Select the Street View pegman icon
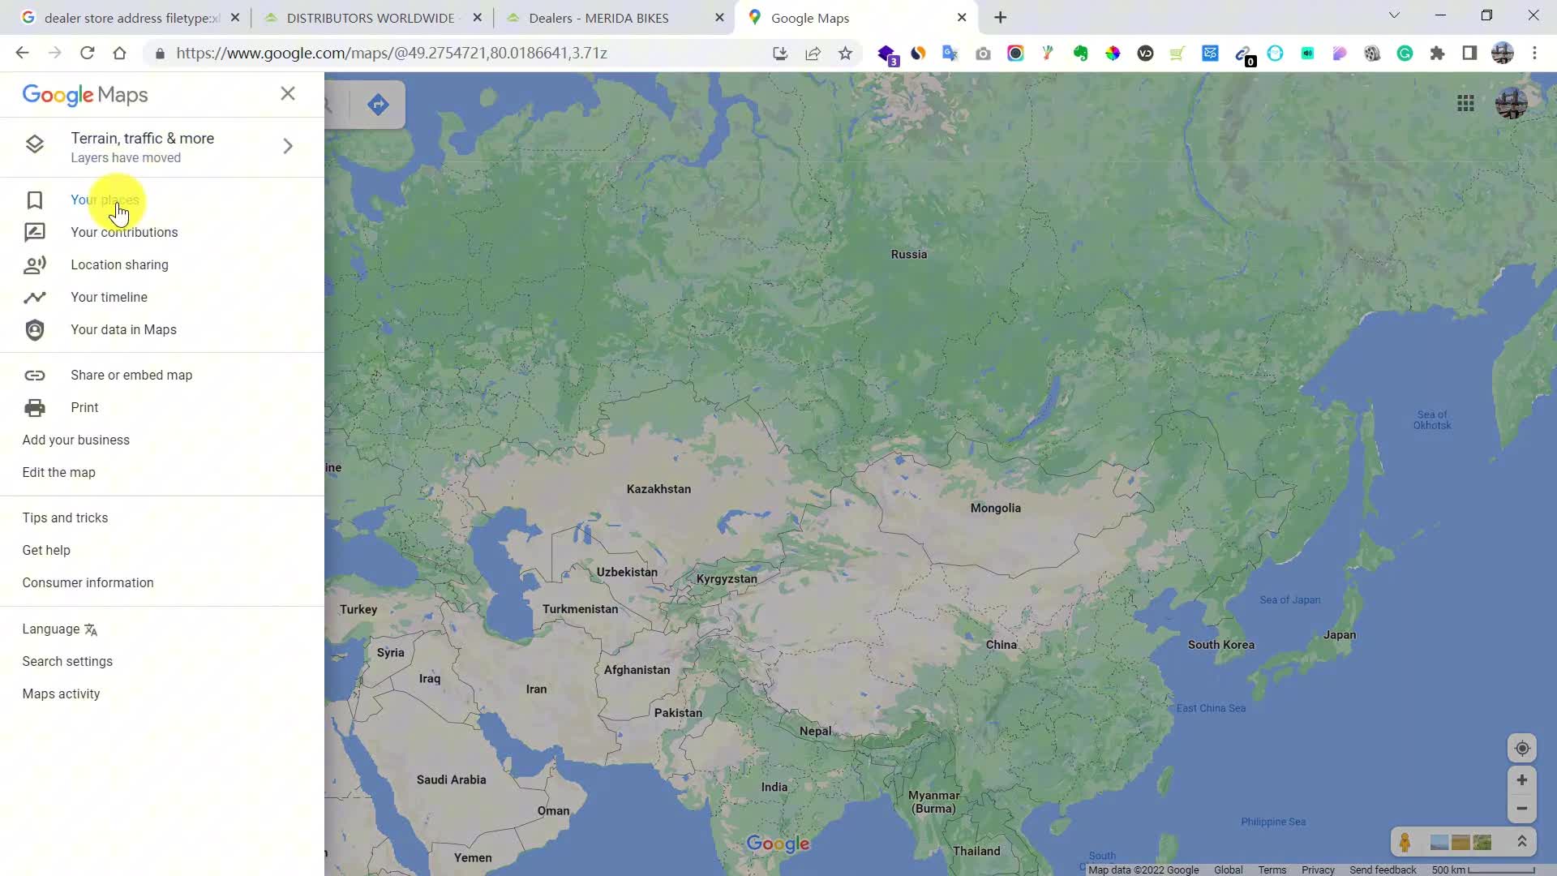The width and height of the screenshot is (1557, 876). (x=1405, y=842)
